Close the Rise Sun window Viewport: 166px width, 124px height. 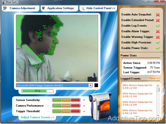[159, 1]
